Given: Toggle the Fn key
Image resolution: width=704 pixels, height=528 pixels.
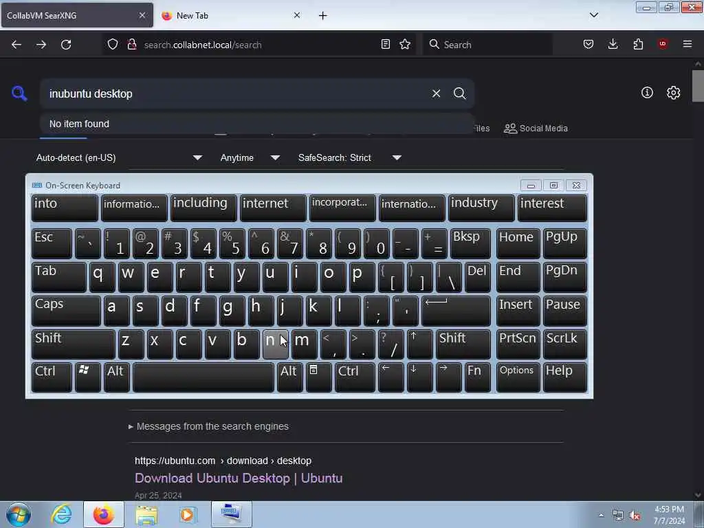Looking at the screenshot, I should [478, 377].
